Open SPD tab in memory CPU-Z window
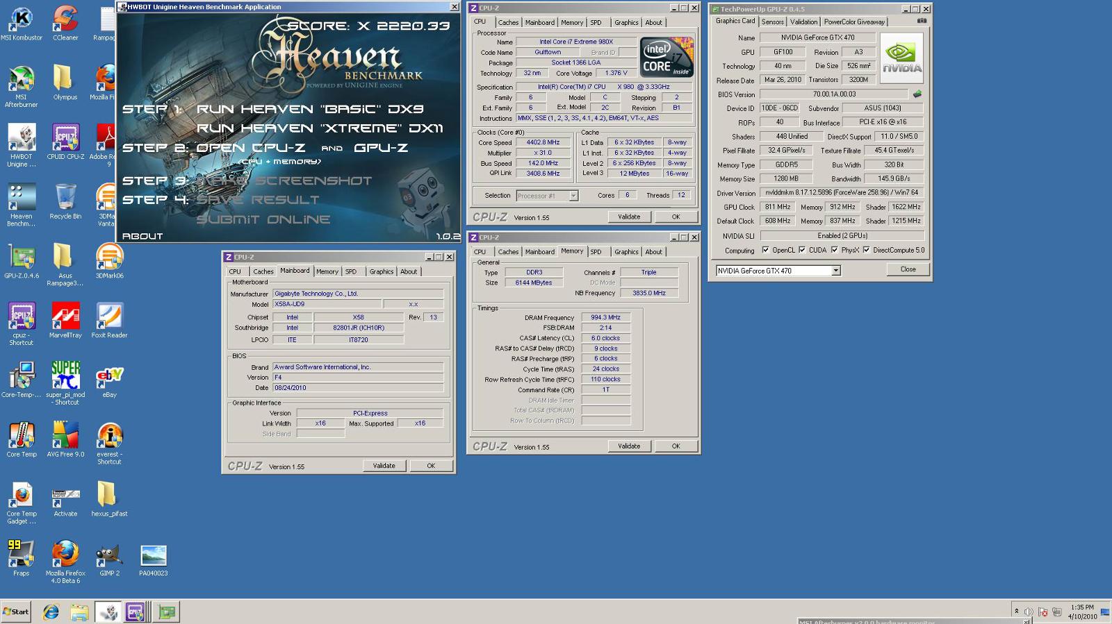 (596, 252)
